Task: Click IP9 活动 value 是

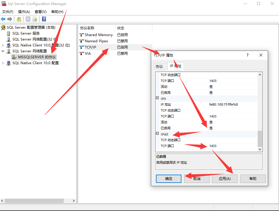Action: point(233,123)
